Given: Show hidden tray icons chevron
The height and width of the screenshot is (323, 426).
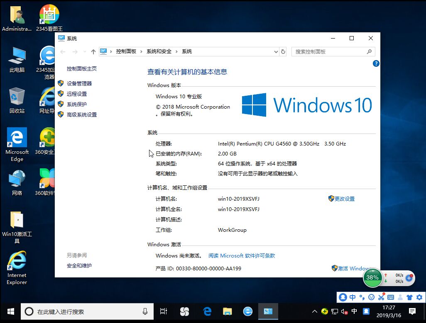Looking at the screenshot, I should point(315,311).
